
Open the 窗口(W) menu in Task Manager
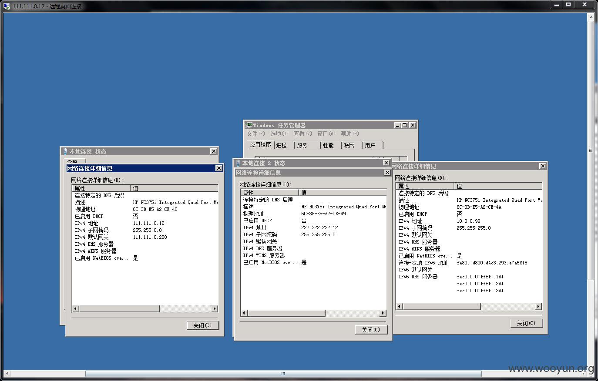click(x=326, y=134)
